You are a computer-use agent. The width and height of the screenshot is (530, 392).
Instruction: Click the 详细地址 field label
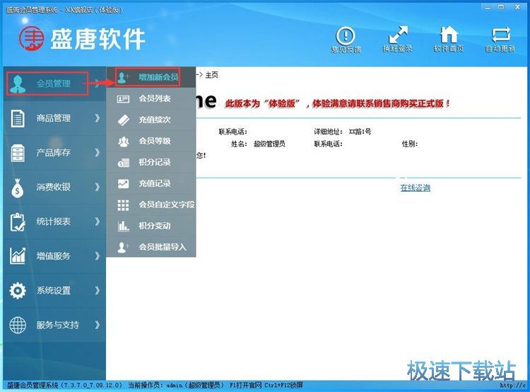pos(329,132)
